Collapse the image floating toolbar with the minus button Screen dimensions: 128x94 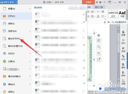pos(99,35)
